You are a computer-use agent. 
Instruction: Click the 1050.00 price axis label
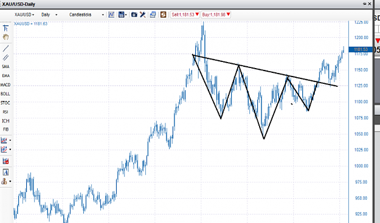point(361,134)
